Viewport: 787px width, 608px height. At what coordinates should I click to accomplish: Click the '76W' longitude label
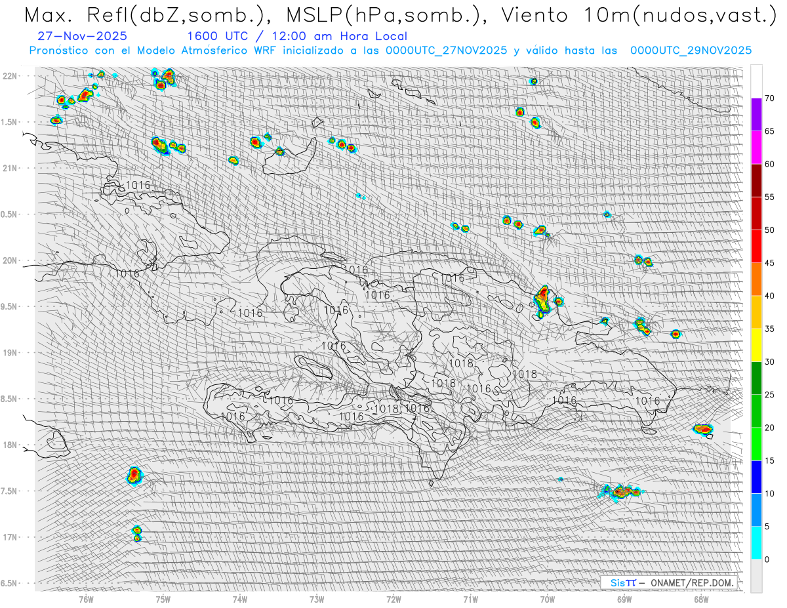coord(86,599)
